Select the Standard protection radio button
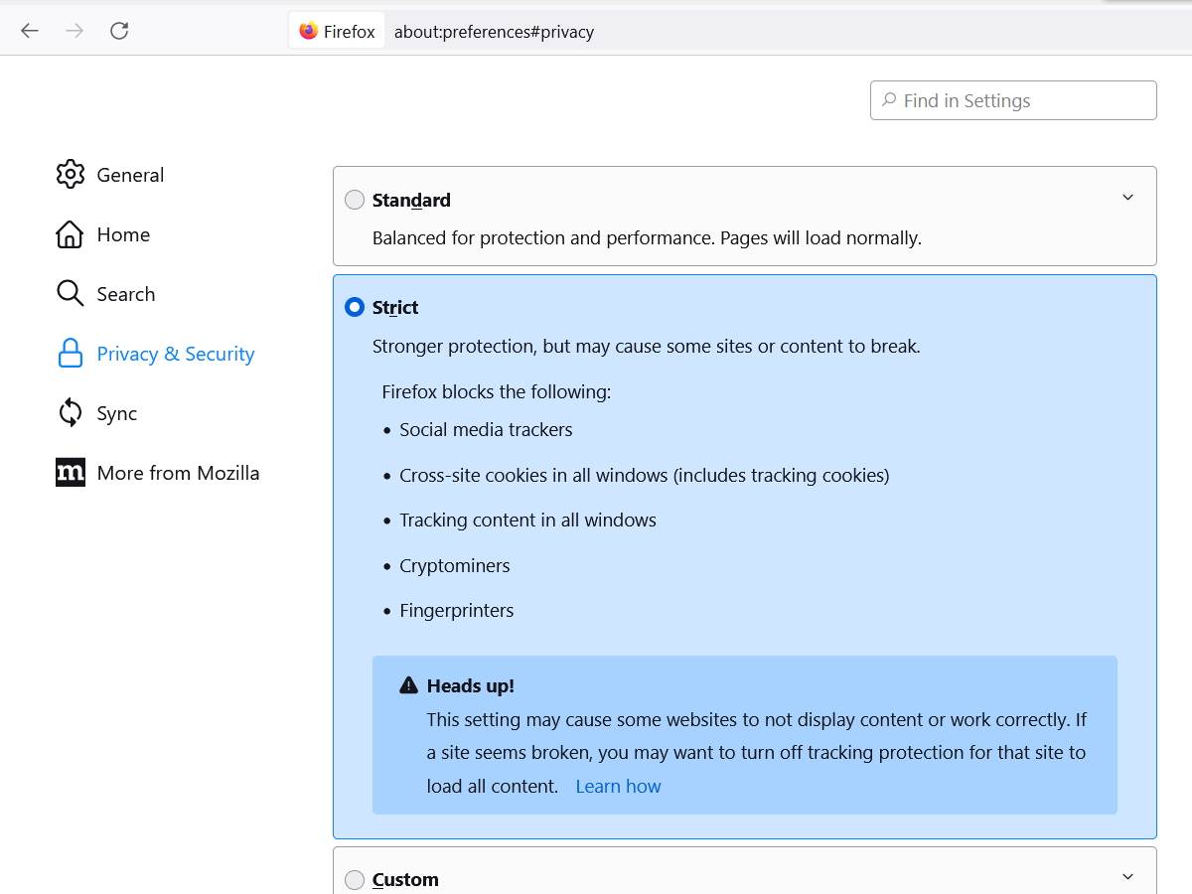1192x894 pixels. (x=355, y=201)
